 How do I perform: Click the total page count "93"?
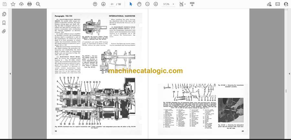[119, 4]
